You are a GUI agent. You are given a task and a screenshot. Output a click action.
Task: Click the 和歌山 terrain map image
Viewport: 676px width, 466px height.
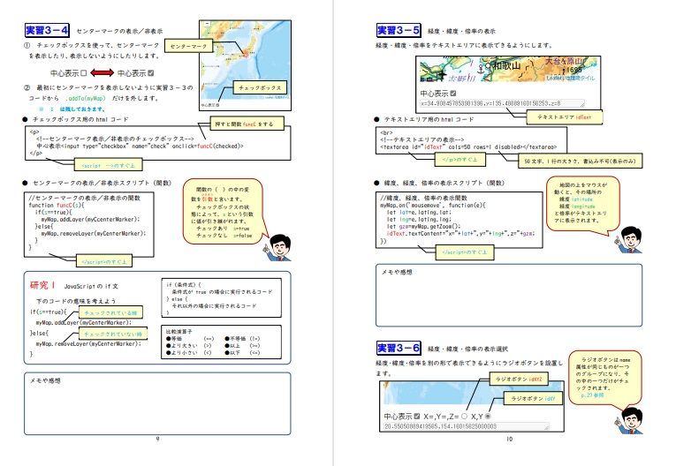(509, 69)
